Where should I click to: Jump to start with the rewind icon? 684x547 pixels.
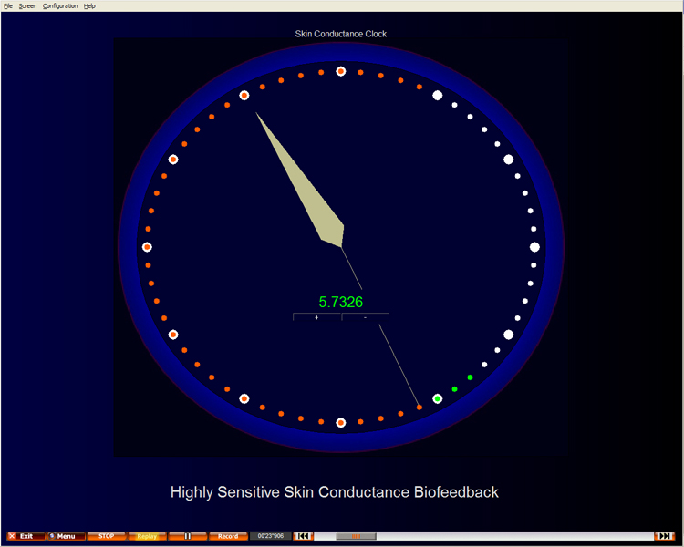304,536
